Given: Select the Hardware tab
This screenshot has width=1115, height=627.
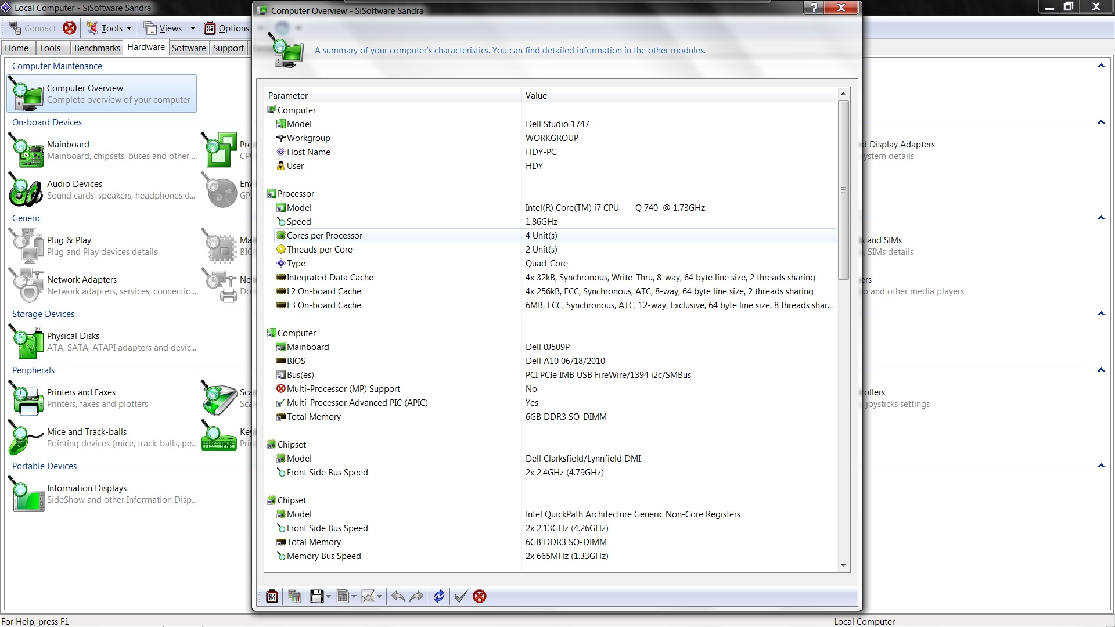Looking at the screenshot, I should click(146, 47).
